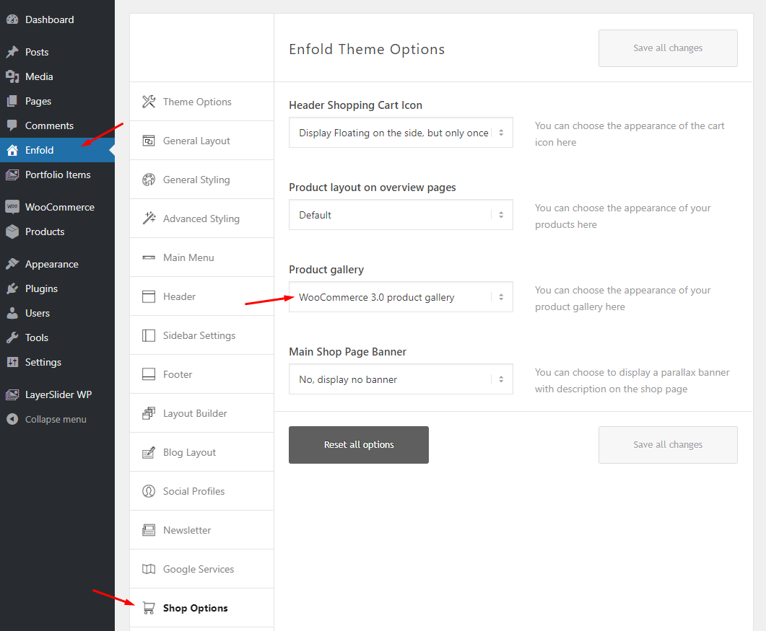
Task: Click the Collapse menu arrow icon
Action: point(12,419)
